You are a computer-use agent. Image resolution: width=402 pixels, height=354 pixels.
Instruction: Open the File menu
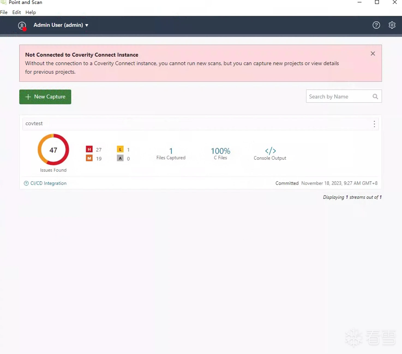4,12
